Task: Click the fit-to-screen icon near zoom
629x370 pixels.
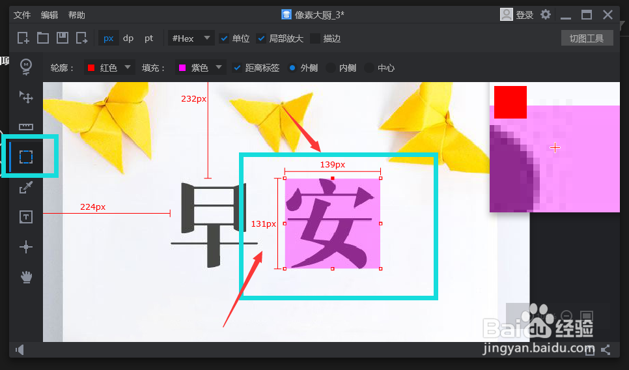Action: coord(587,316)
